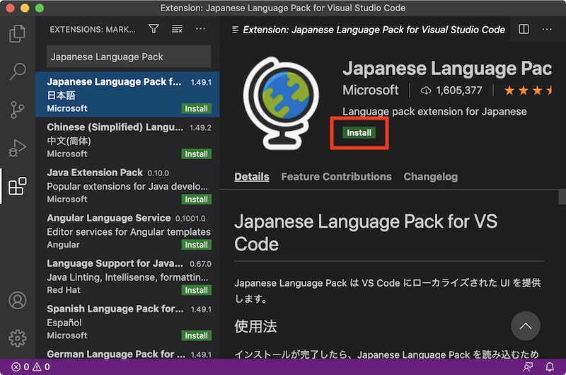This screenshot has width=566, height=375.
Task: Open the Manage gear icon
Action: click(x=17, y=338)
